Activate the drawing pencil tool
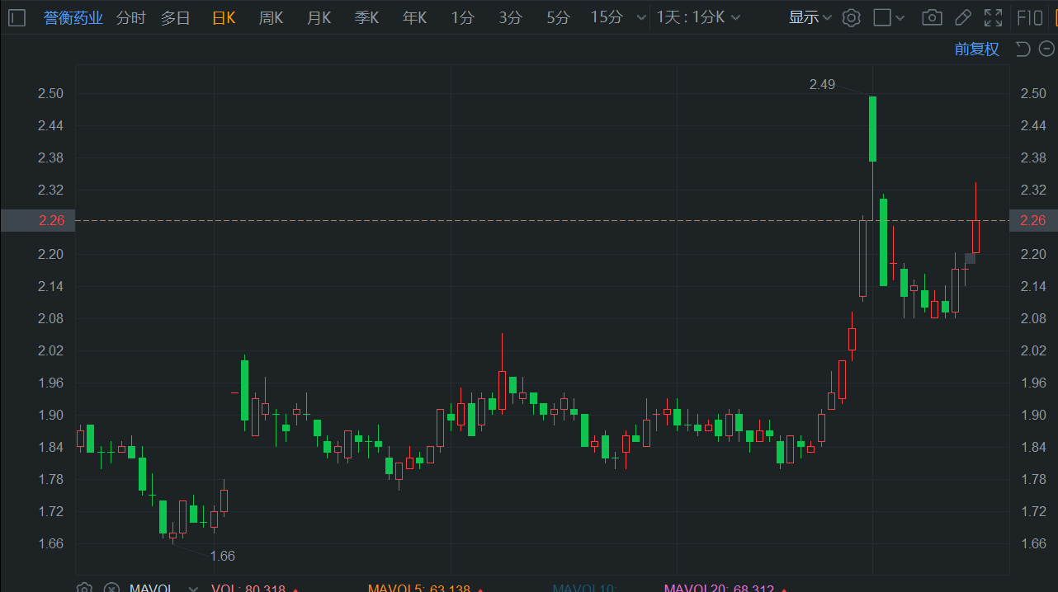The image size is (1058, 592). (962, 17)
